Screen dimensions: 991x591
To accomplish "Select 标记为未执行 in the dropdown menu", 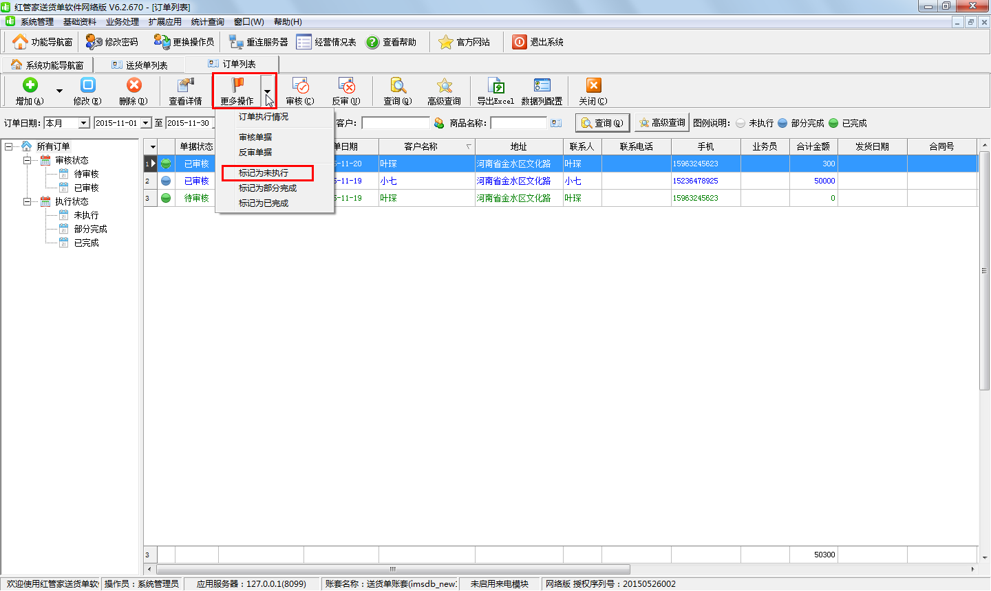I will 264,173.
